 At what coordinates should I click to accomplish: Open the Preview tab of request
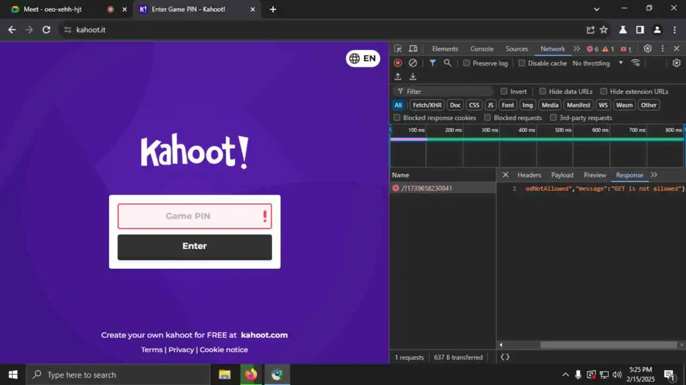tap(595, 175)
